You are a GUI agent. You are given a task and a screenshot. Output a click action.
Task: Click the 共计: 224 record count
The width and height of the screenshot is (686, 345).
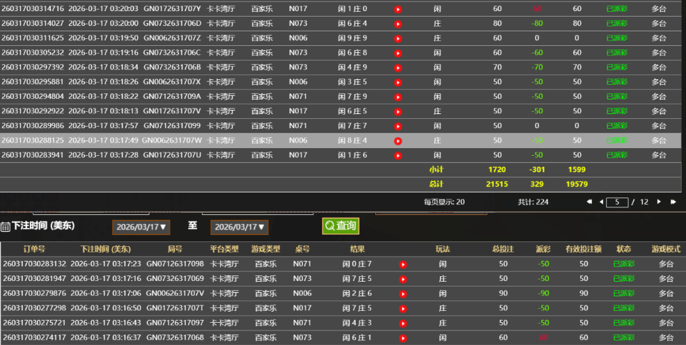coord(533,202)
